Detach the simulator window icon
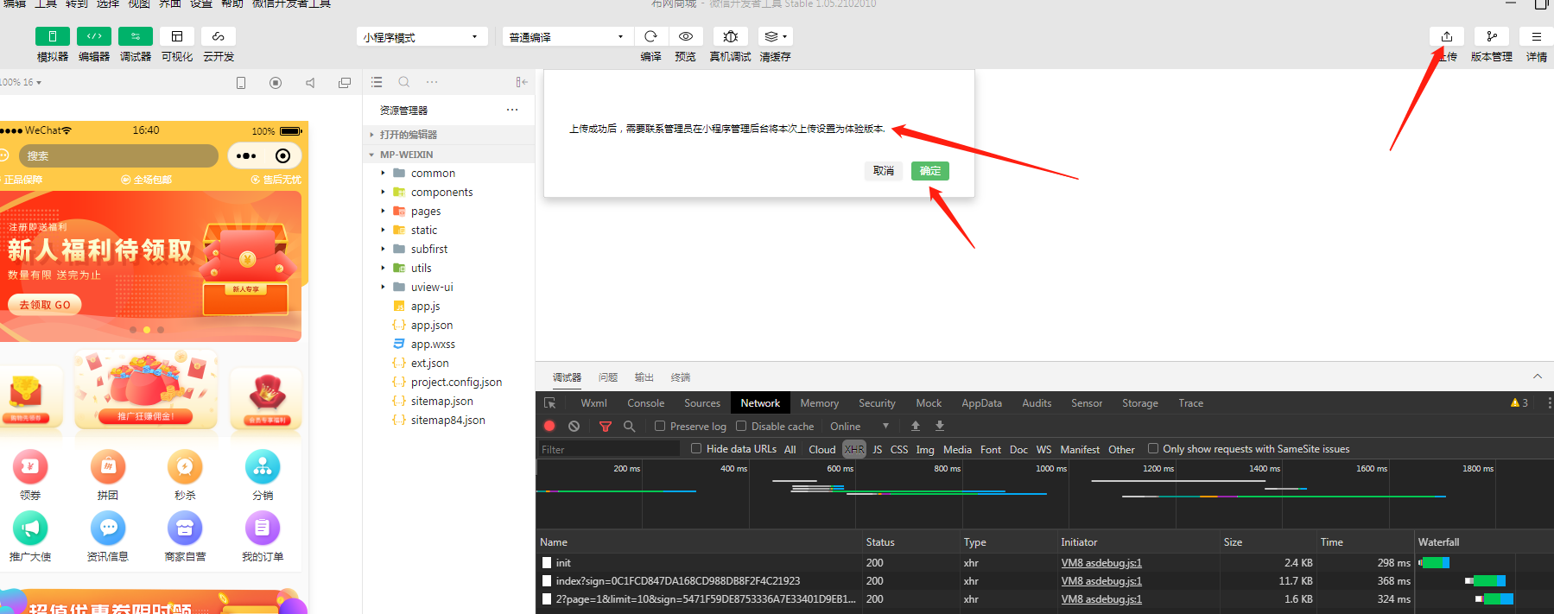1554x614 pixels. 345,83
